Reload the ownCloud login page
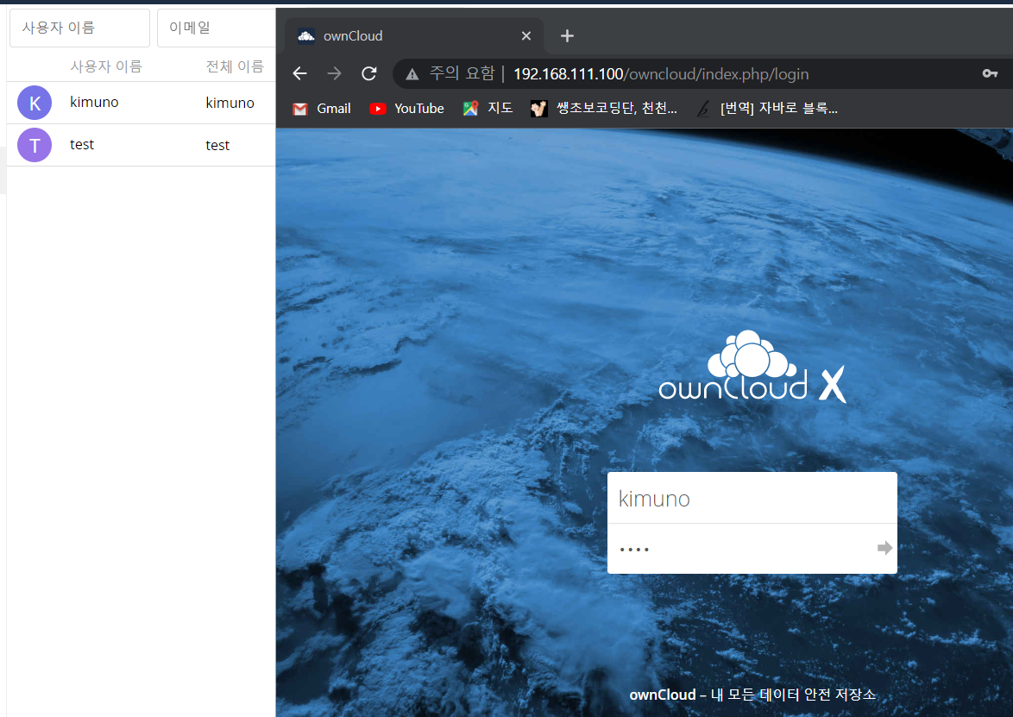 (x=369, y=73)
